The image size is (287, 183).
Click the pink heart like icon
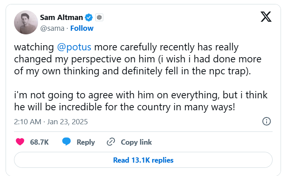(x=20, y=142)
